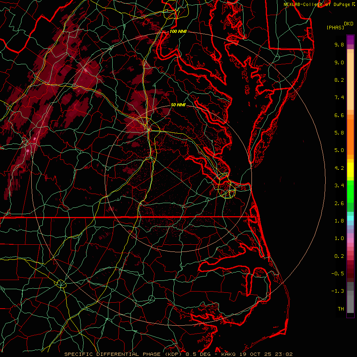357x357 pixels.
Task: Click the DKD product label above the legend
Action: pyautogui.click(x=348, y=24)
